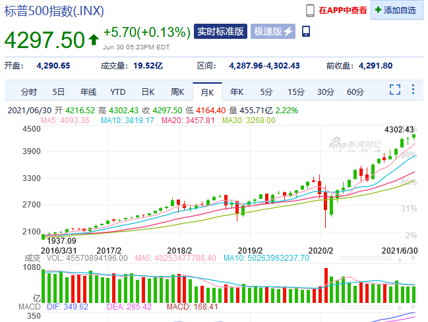428x322 pixels.
Task: Select the 周K chart tab
Action: (177, 92)
